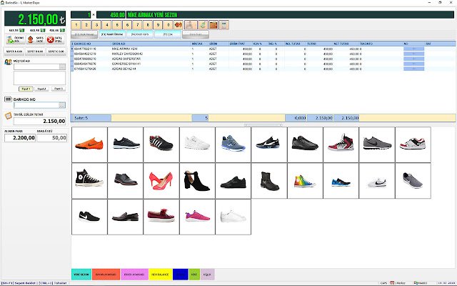
Task: Select Sepet B basket button
Action: pos(35,51)
